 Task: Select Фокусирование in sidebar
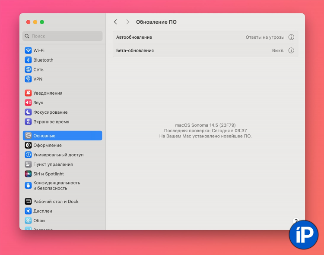click(62, 112)
